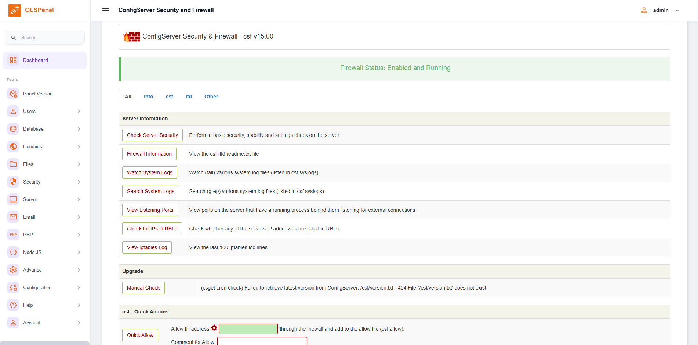
Task: Click the csf firewall brick logo
Action: 132,37
